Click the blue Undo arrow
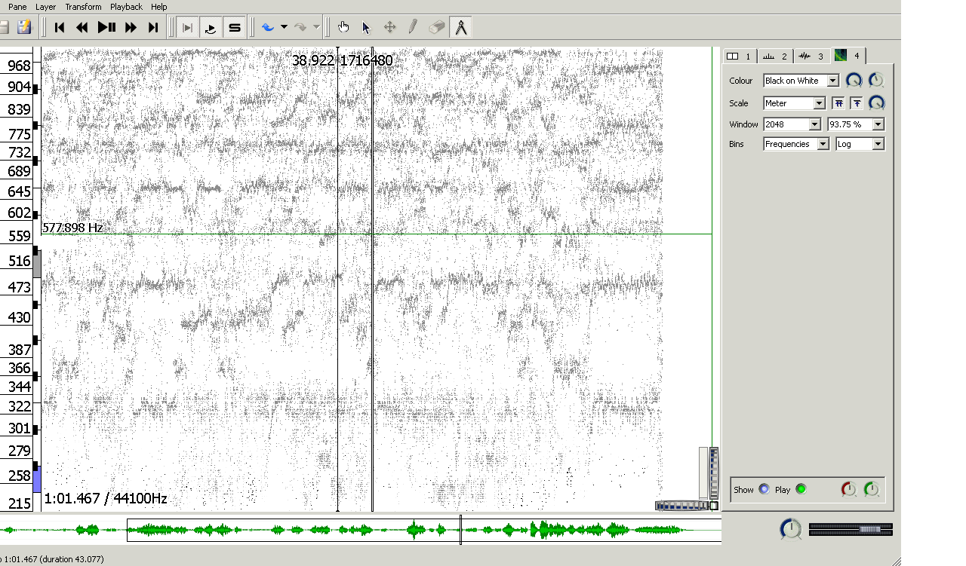Viewport: 966px width, 566px height. [268, 28]
